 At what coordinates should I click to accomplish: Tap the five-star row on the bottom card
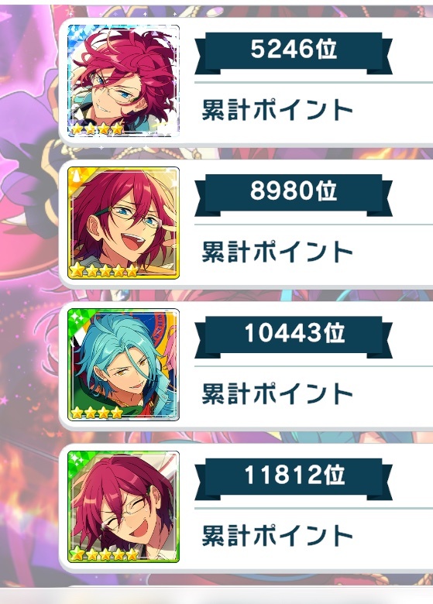pyautogui.click(x=104, y=554)
